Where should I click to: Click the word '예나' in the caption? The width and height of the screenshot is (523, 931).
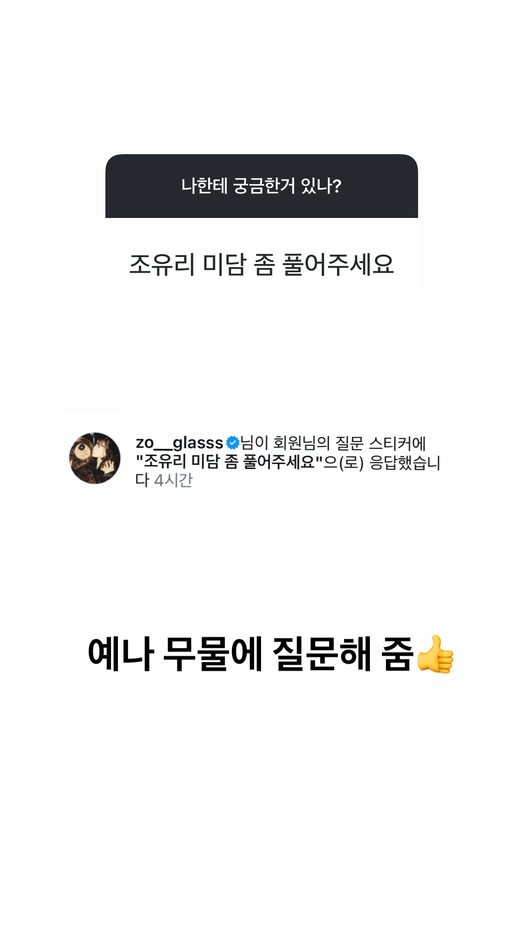[121, 654]
